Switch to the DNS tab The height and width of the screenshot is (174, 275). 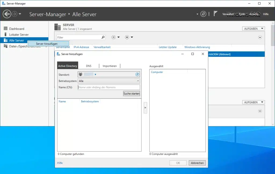(x=89, y=65)
